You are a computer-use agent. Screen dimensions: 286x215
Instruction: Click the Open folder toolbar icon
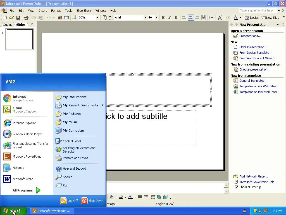coord(12,18)
